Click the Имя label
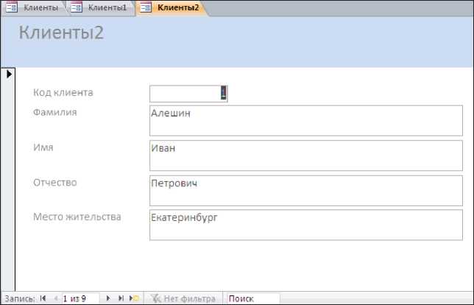474x305 pixels. coord(43,147)
